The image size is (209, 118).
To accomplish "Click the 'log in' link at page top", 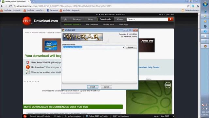I will pos(161,14).
